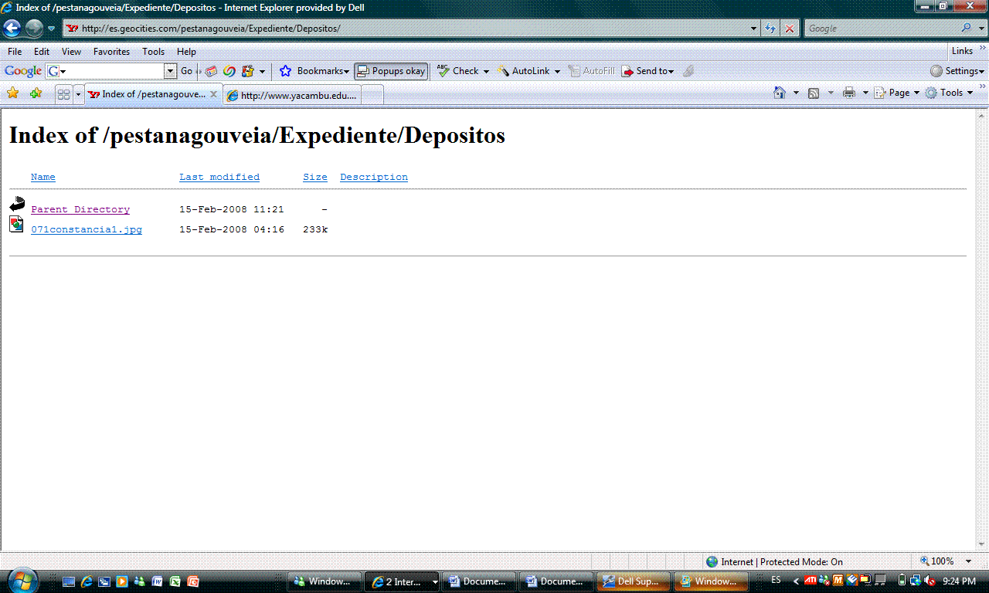Image resolution: width=989 pixels, height=593 pixels.
Task: Open Google Toolbar Settings dropdown
Action: pyautogui.click(x=958, y=71)
